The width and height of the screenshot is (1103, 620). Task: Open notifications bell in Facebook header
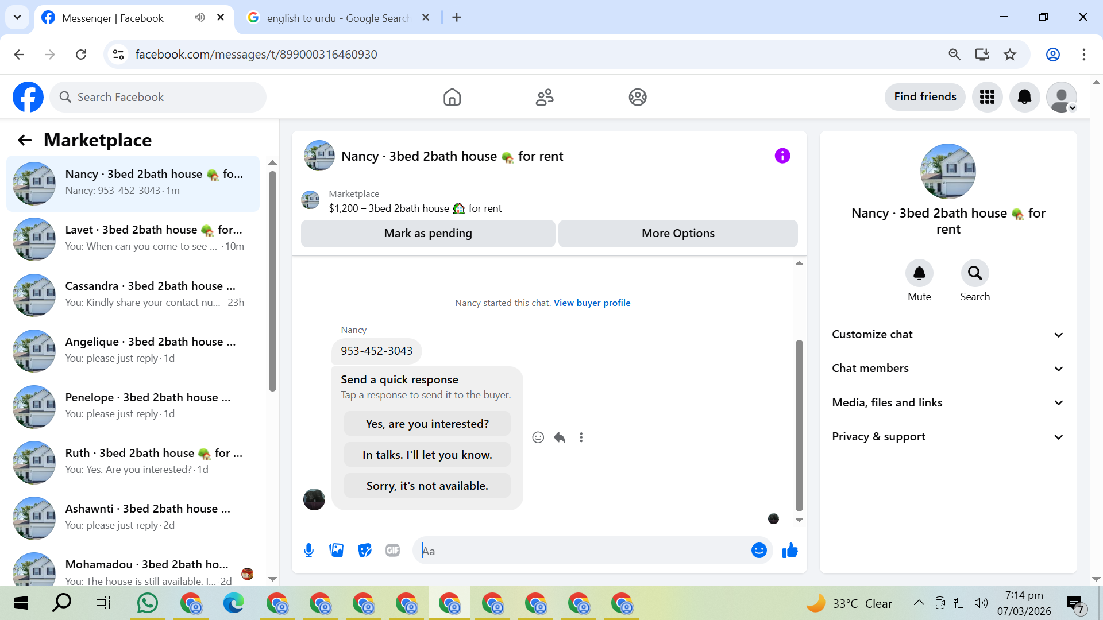click(x=1024, y=97)
